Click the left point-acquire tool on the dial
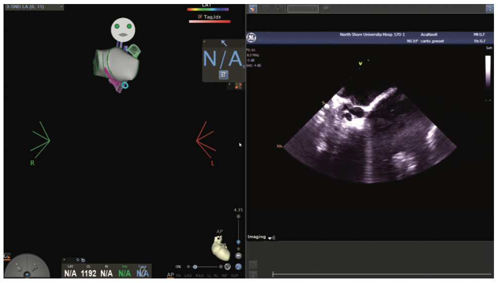Screen dimensions: 498x283 (x=19, y=267)
